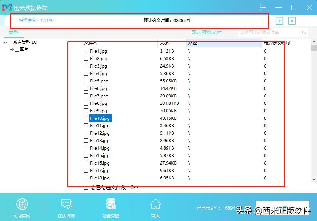The width and height of the screenshot is (317, 221).
Task: Tick the 所有类型(D:) checkbox
Action: [x=10, y=42]
